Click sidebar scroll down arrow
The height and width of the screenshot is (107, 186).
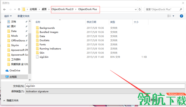(30, 80)
